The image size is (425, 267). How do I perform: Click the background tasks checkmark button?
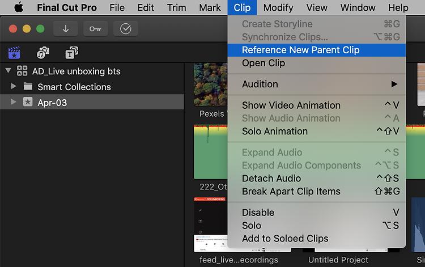point(125,29)
